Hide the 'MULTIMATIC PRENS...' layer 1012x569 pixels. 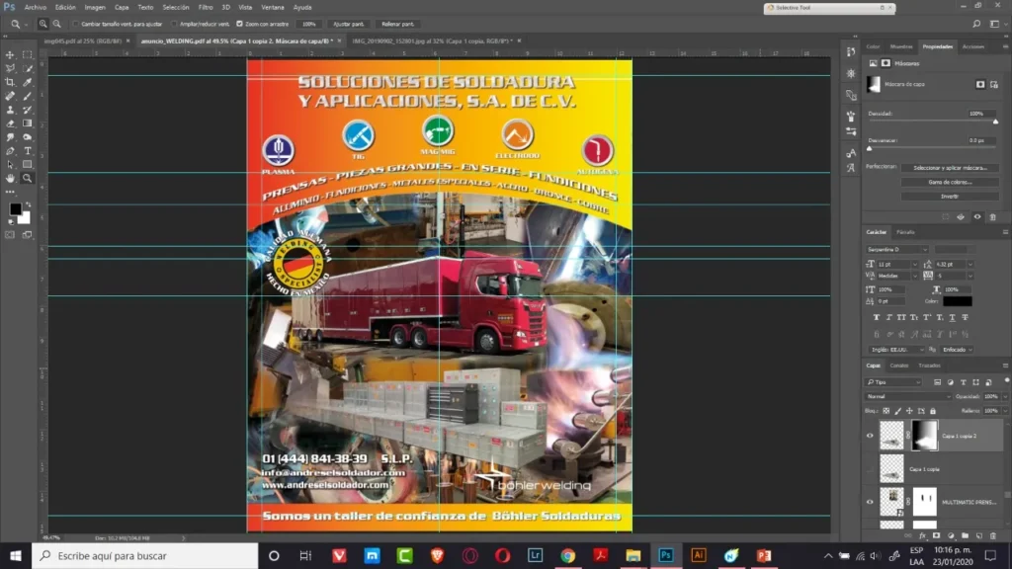click(x=870, y=502)
